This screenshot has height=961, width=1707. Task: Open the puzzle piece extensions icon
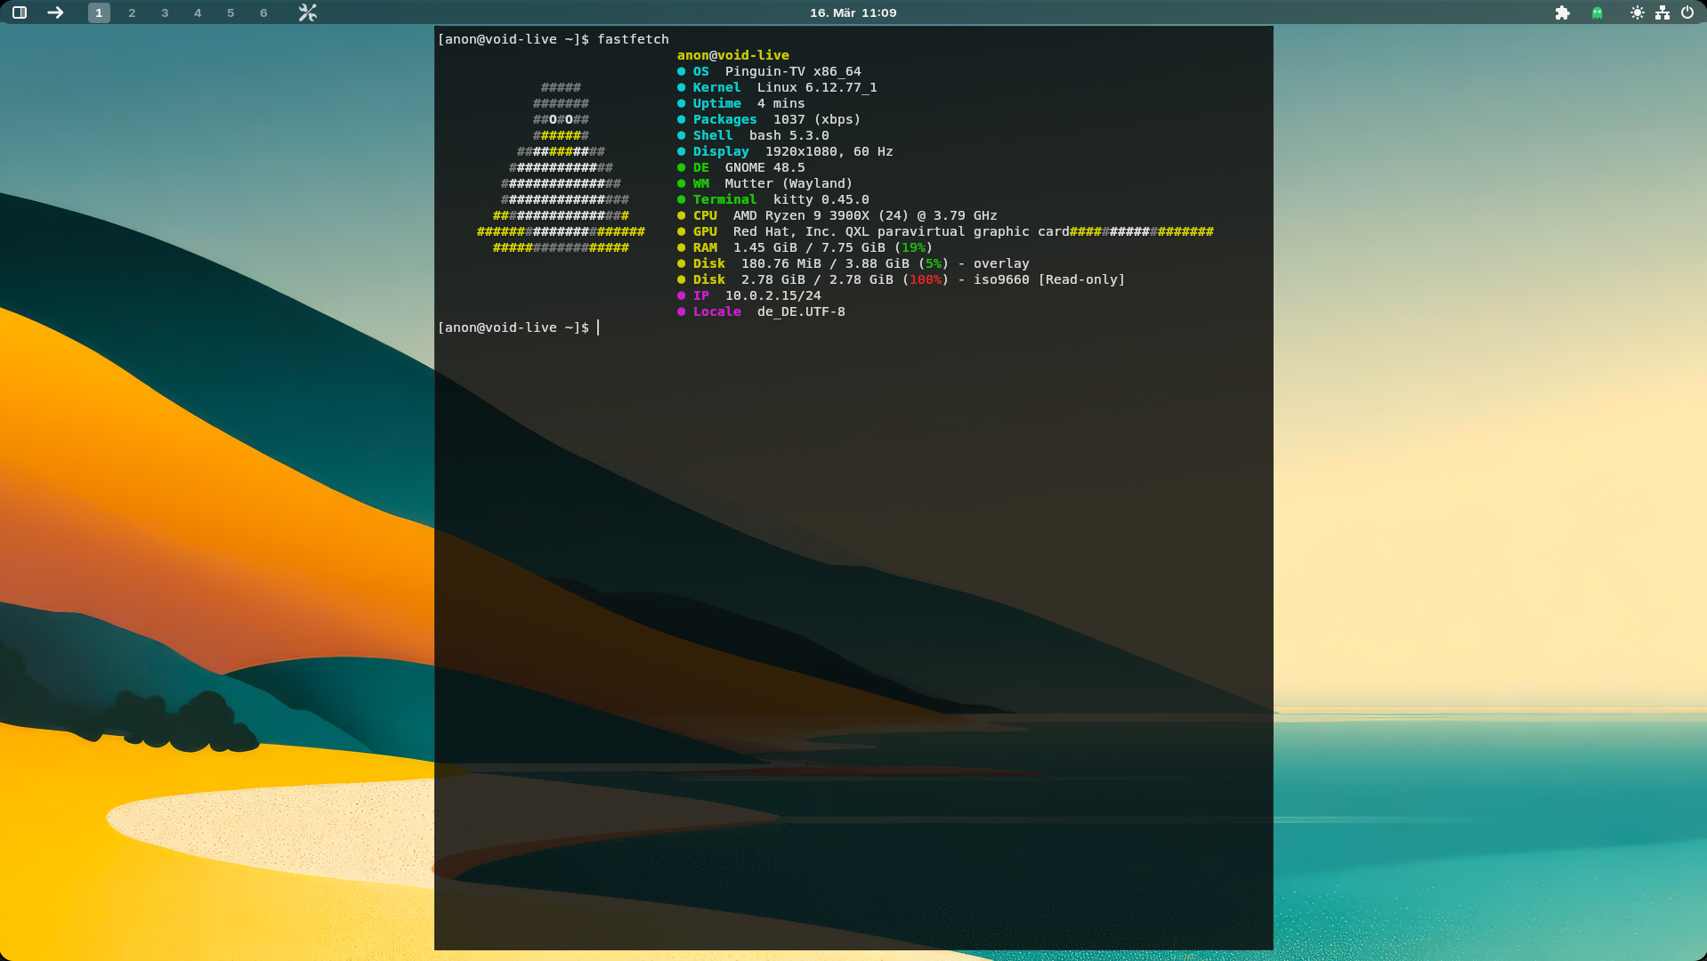(x=1562, y=12)
